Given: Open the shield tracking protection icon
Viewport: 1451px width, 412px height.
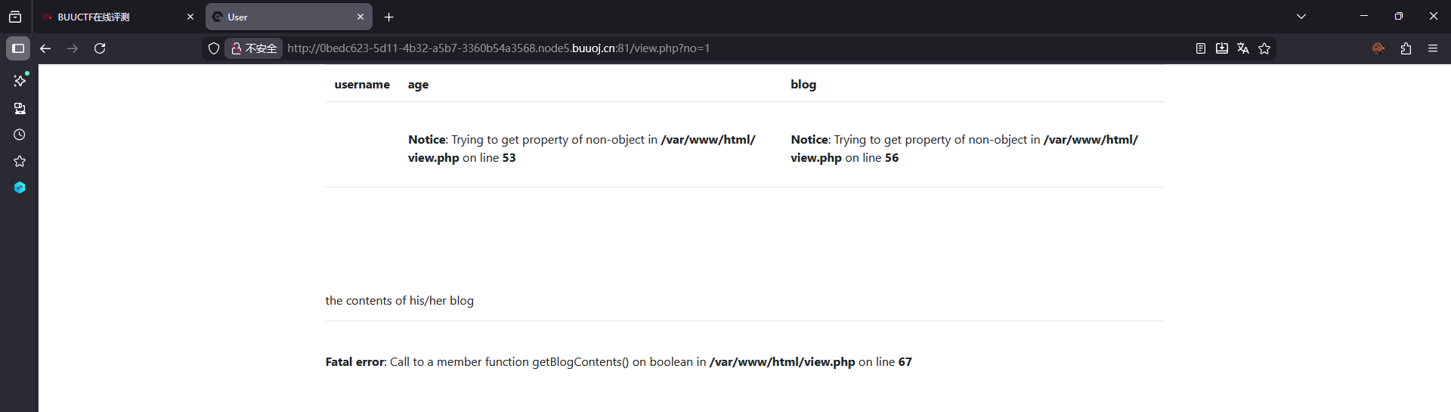Looking at the screenshot, I should point(214,48).
